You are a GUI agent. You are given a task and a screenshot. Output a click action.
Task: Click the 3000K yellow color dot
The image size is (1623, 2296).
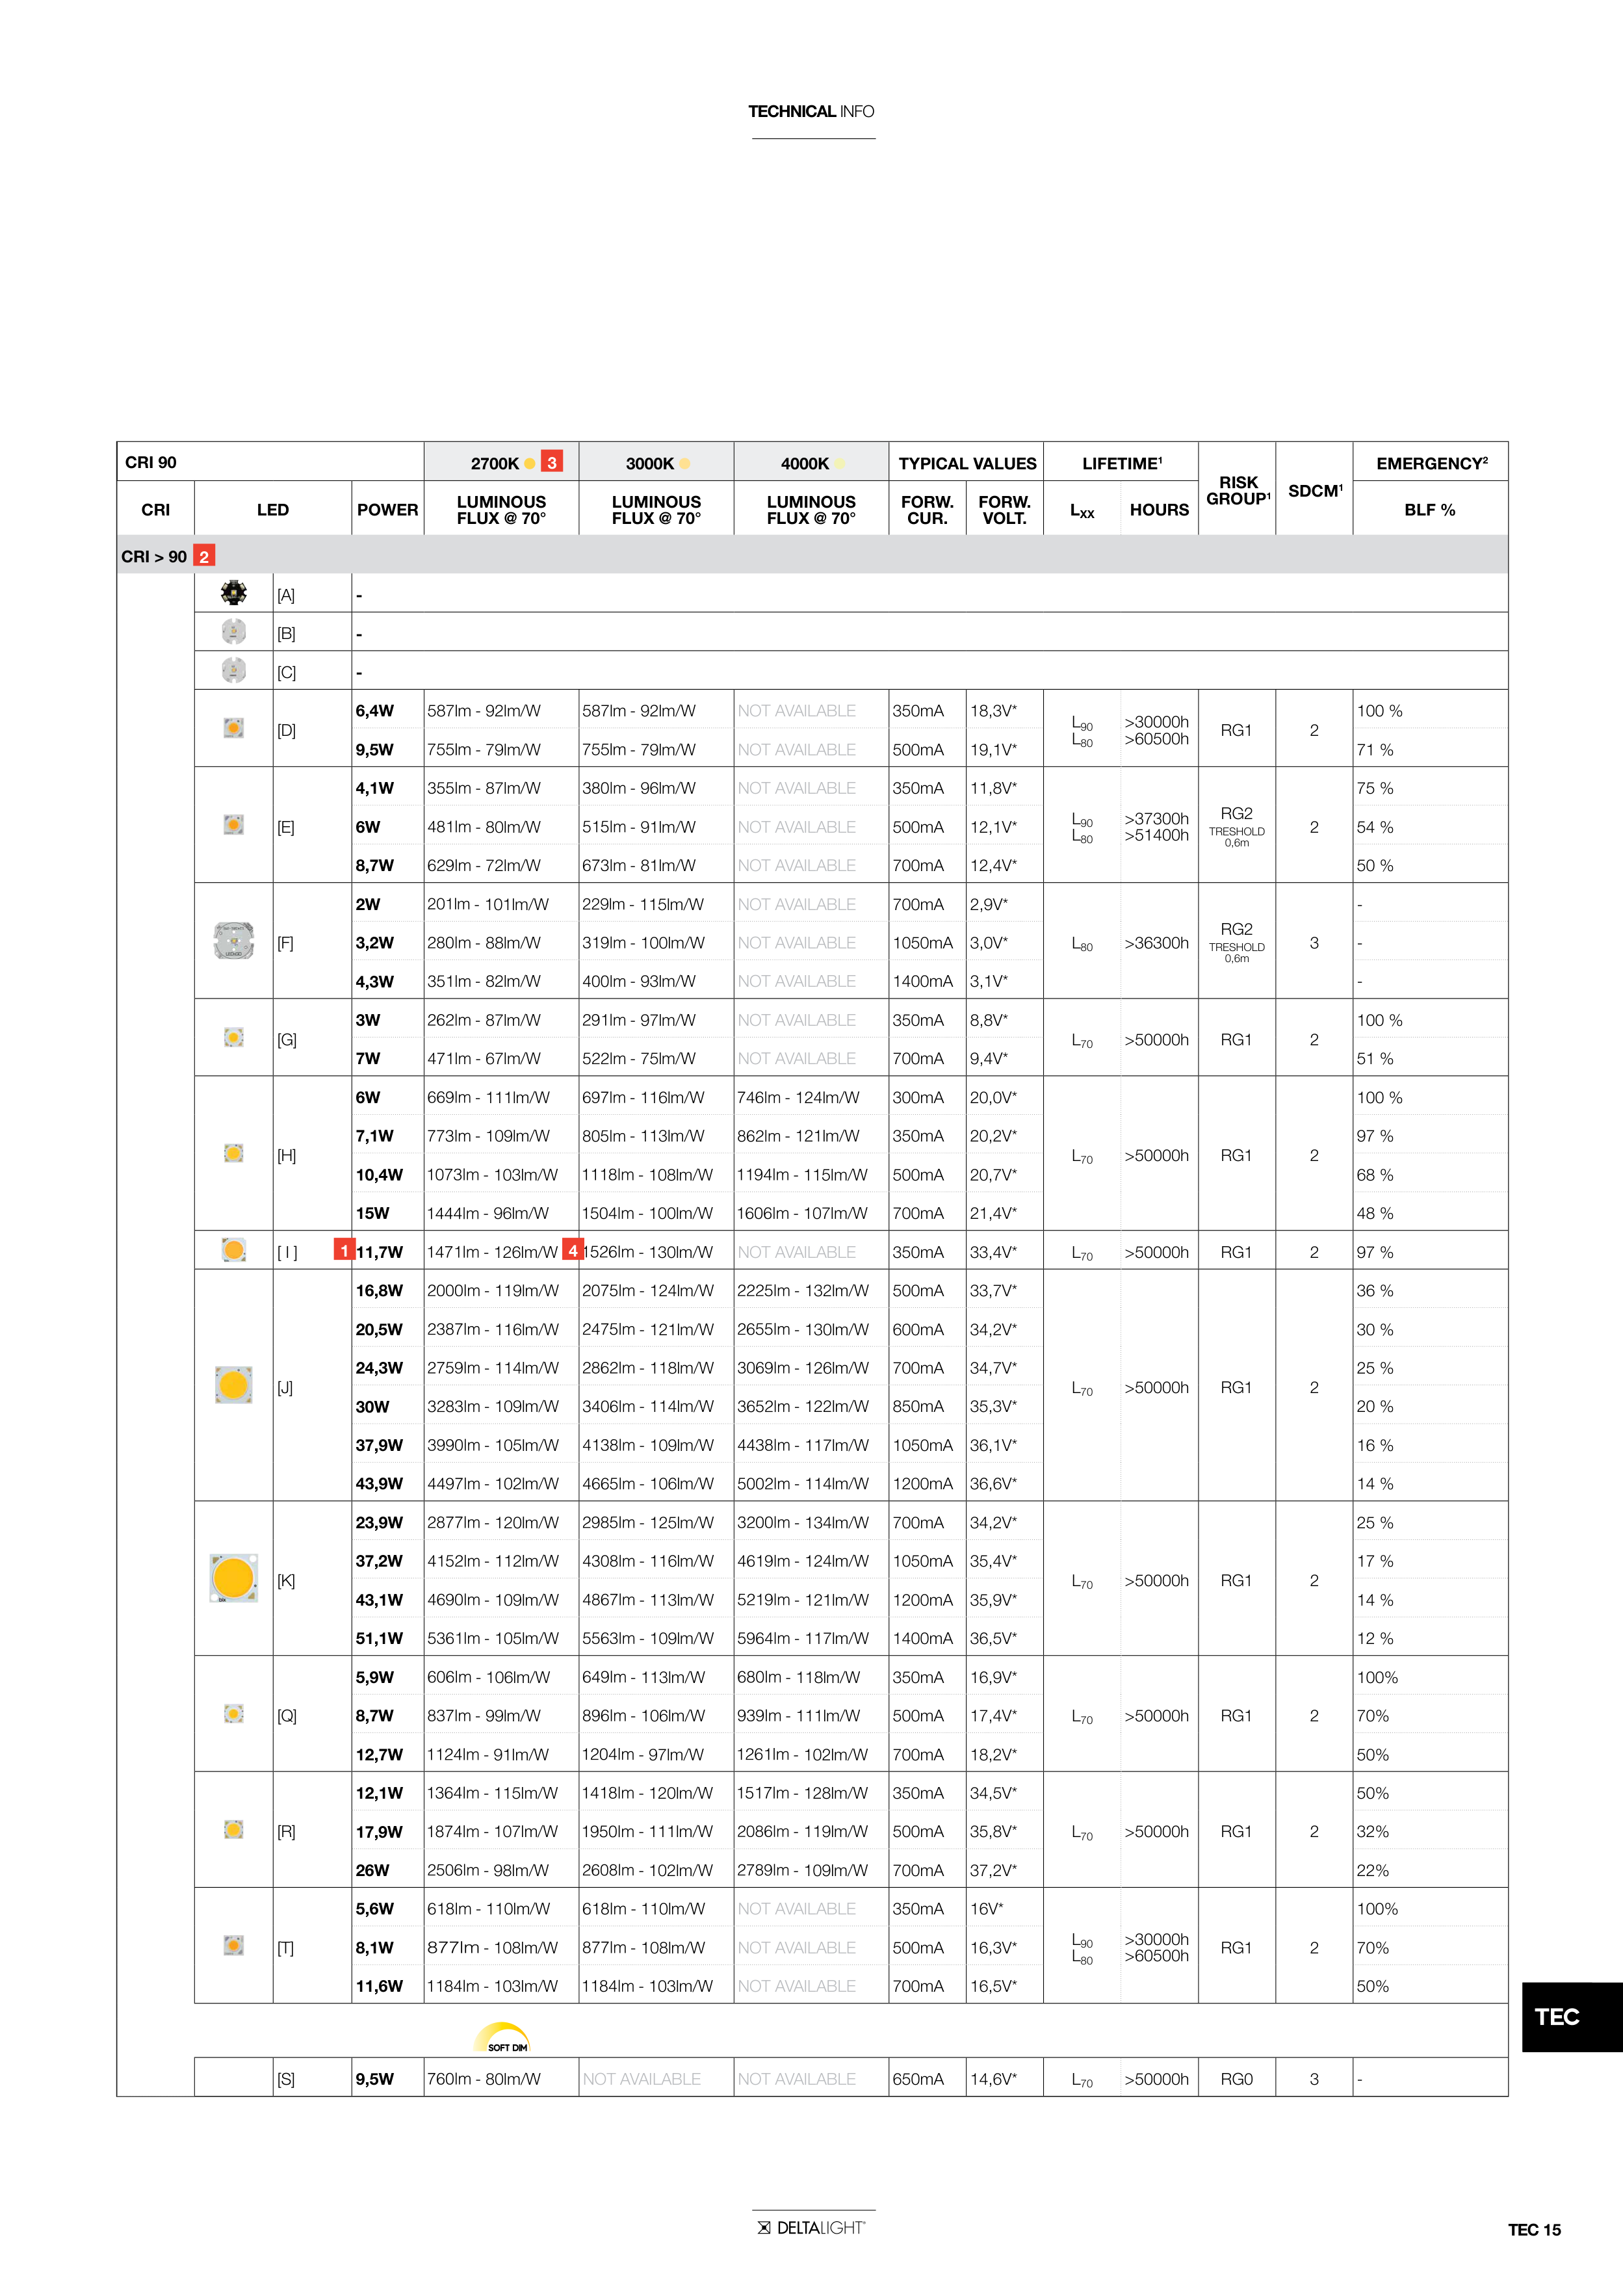tap(685, 463)
